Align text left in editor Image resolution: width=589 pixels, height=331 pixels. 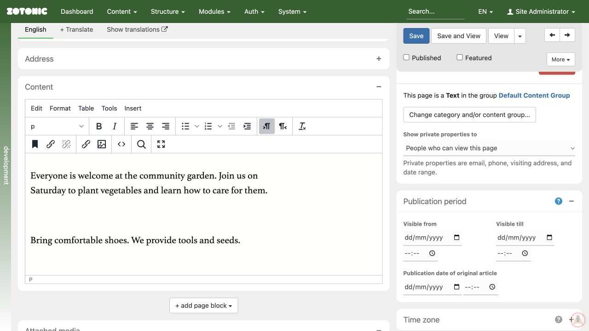tap(134, 126)
